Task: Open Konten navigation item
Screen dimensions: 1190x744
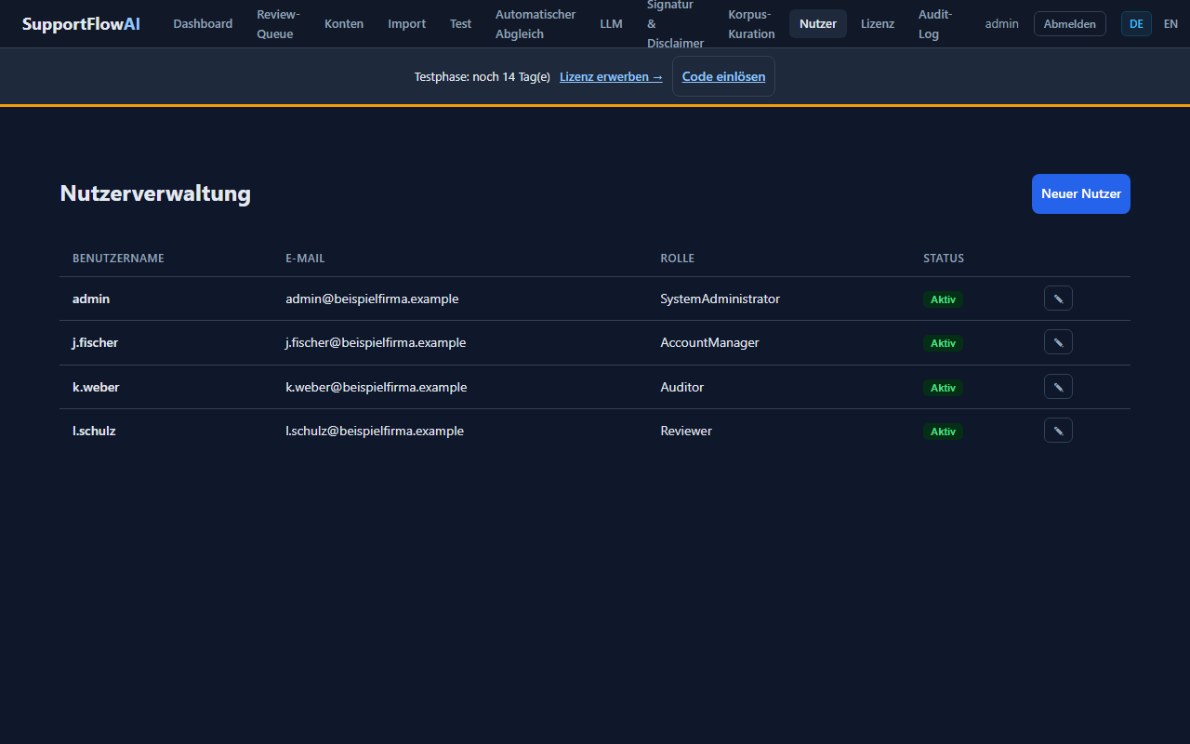Action: pos(344,24)
